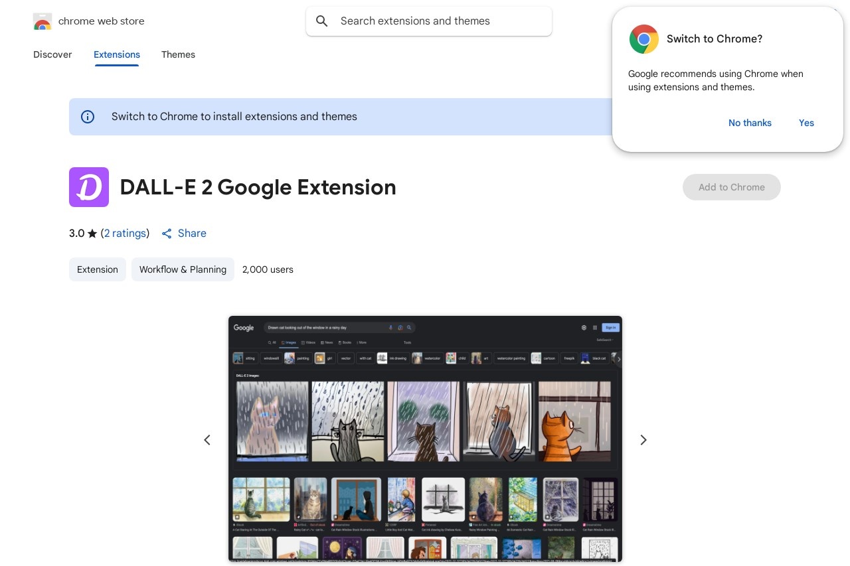Click the Chrome logo in popup
This screenshot has height=566, width=850.
644,39
